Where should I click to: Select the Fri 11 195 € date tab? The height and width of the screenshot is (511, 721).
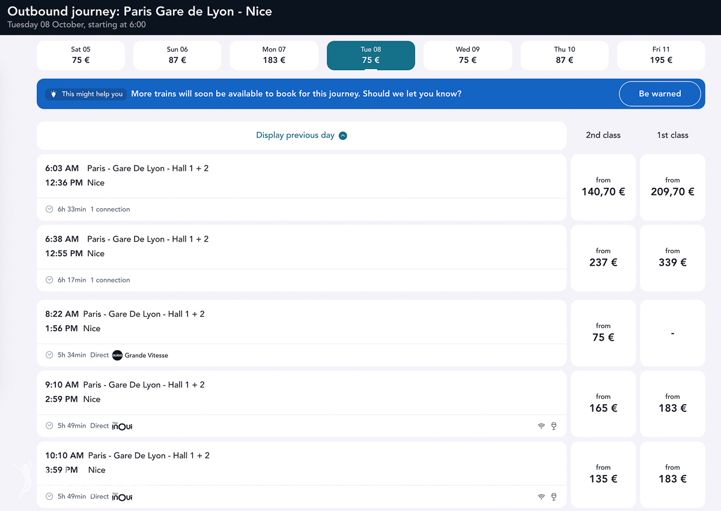(661, 55)
